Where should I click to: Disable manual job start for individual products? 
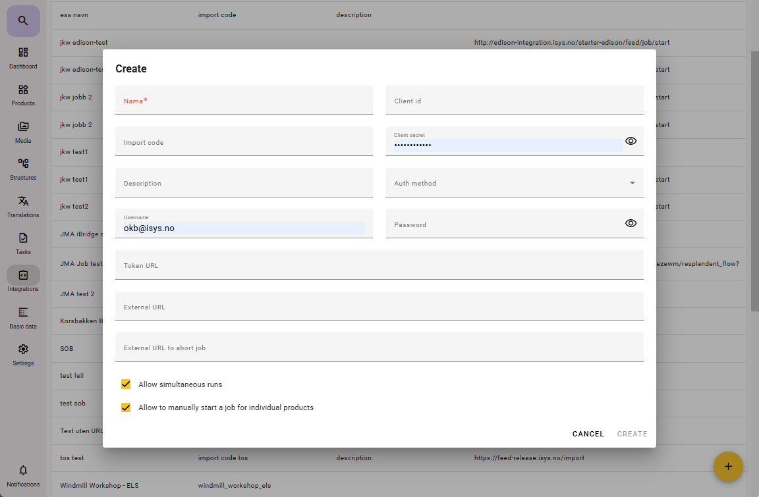pos(126,407)
